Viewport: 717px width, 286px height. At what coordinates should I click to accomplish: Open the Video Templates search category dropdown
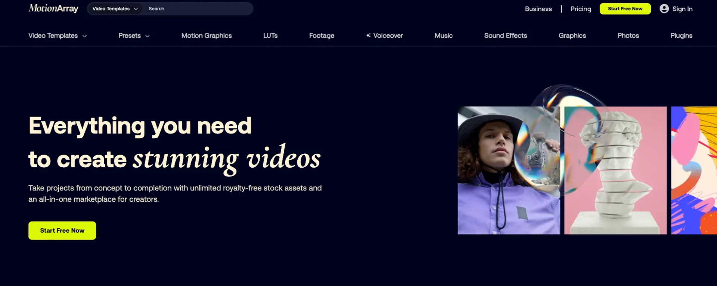tap(115, 9)
